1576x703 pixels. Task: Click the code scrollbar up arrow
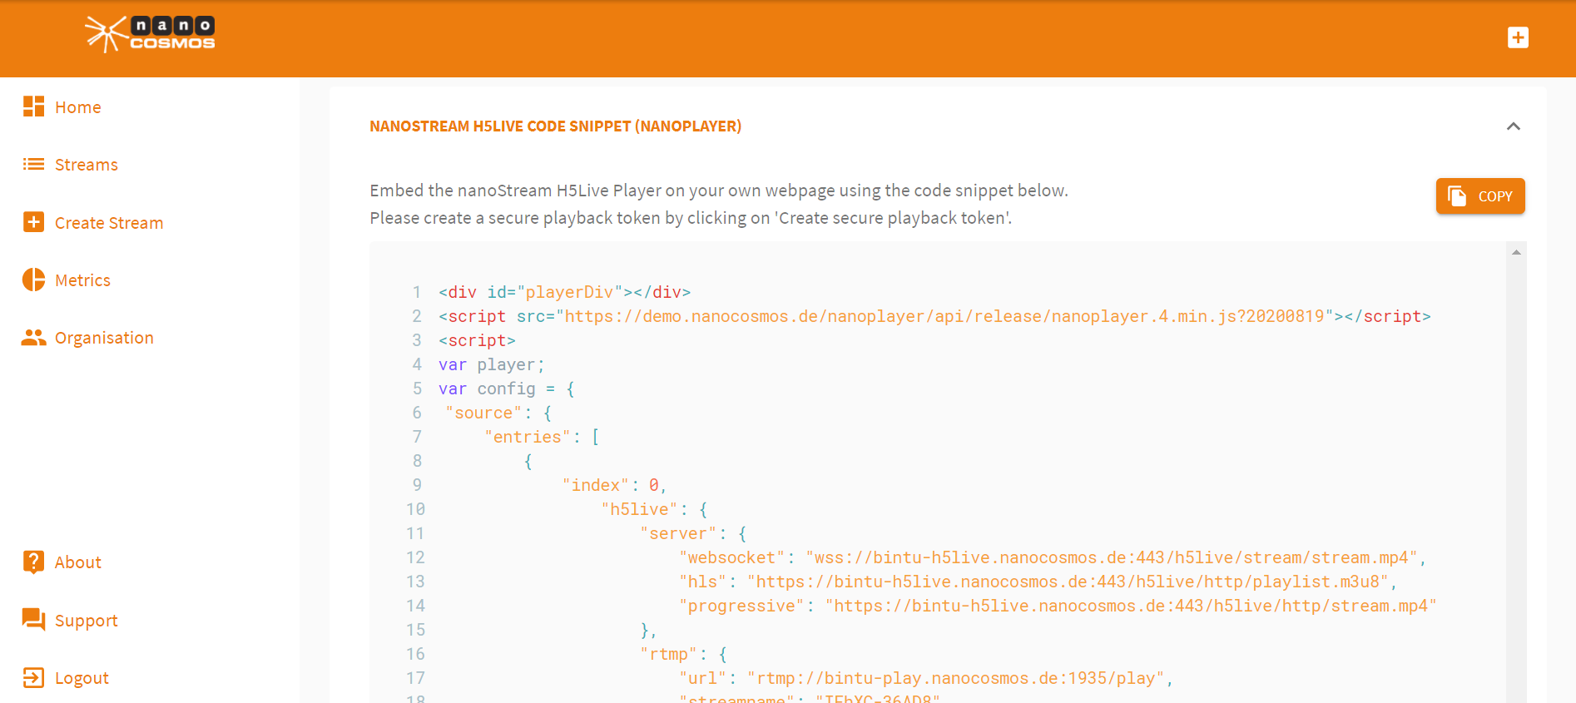click(1516, 252)
